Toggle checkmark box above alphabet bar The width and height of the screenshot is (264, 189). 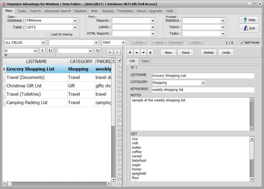(x=119, y=61)
